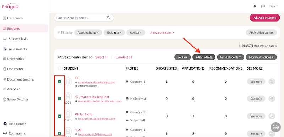Open the notifications bell icon
This screenshot has height=137, width=284.
[255, 6]
